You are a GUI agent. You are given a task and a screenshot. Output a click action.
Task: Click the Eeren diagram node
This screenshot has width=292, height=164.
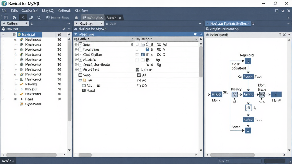248,130
